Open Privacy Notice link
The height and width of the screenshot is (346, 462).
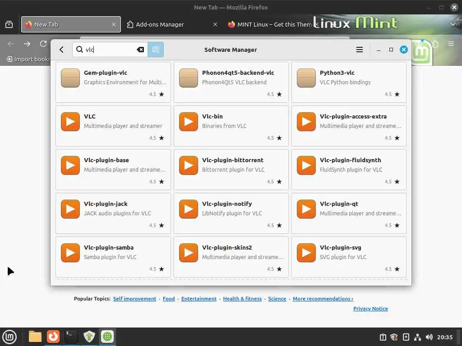click(x=371, y=309)
